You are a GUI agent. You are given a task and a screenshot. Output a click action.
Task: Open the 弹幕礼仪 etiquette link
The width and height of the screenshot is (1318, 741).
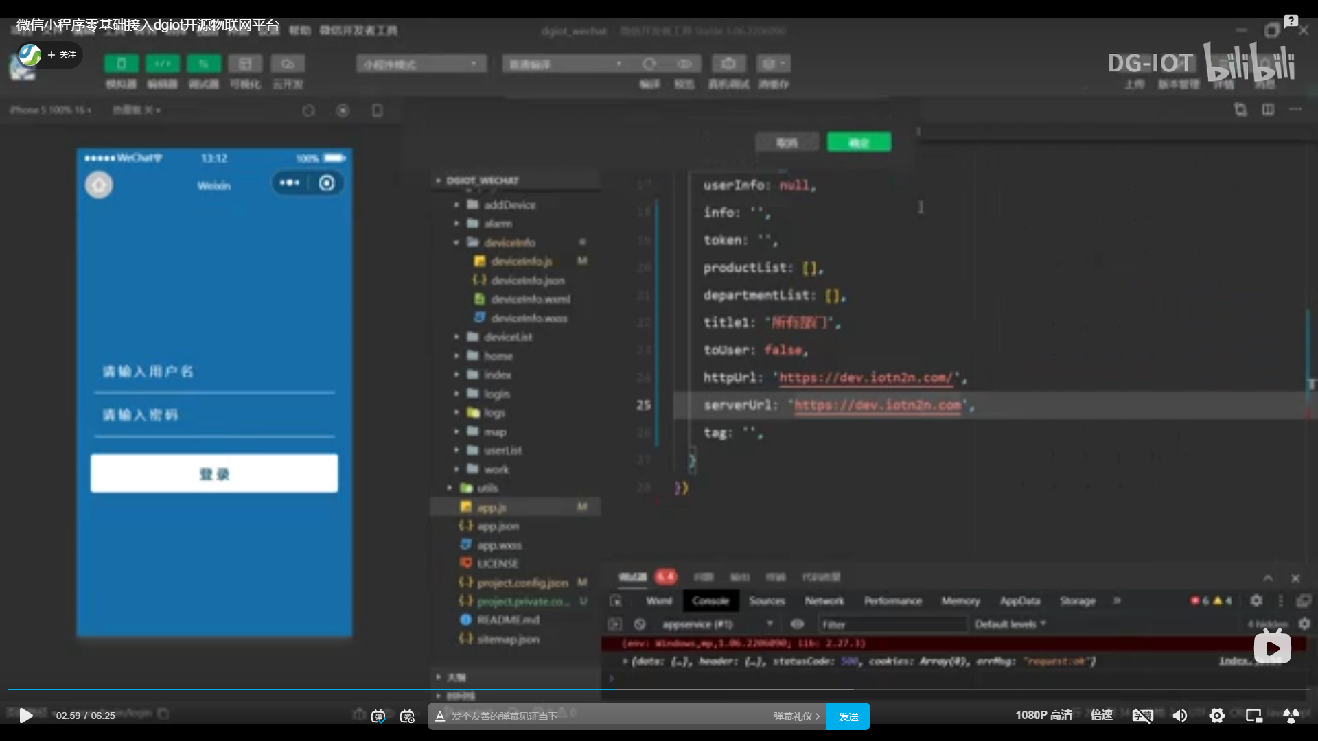tap(796, 716)
